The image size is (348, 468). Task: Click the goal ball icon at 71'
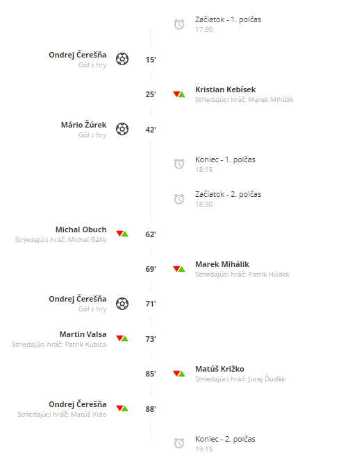[122, 304]
